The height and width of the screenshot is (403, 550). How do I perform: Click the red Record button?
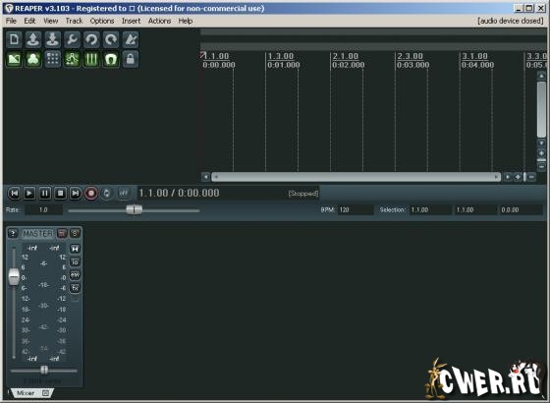(x=91, y=193)
